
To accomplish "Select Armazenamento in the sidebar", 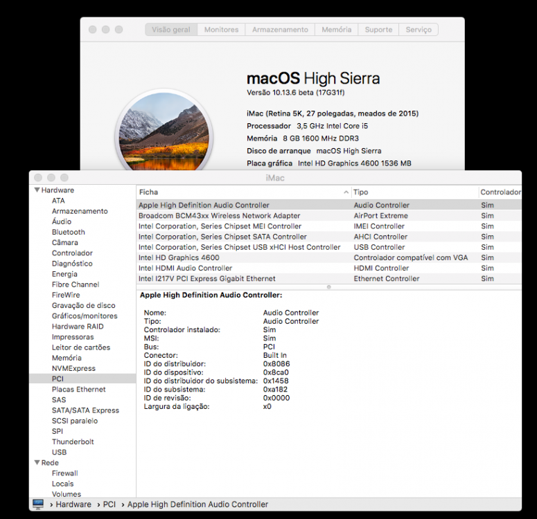I will click(x=80, y=211).
